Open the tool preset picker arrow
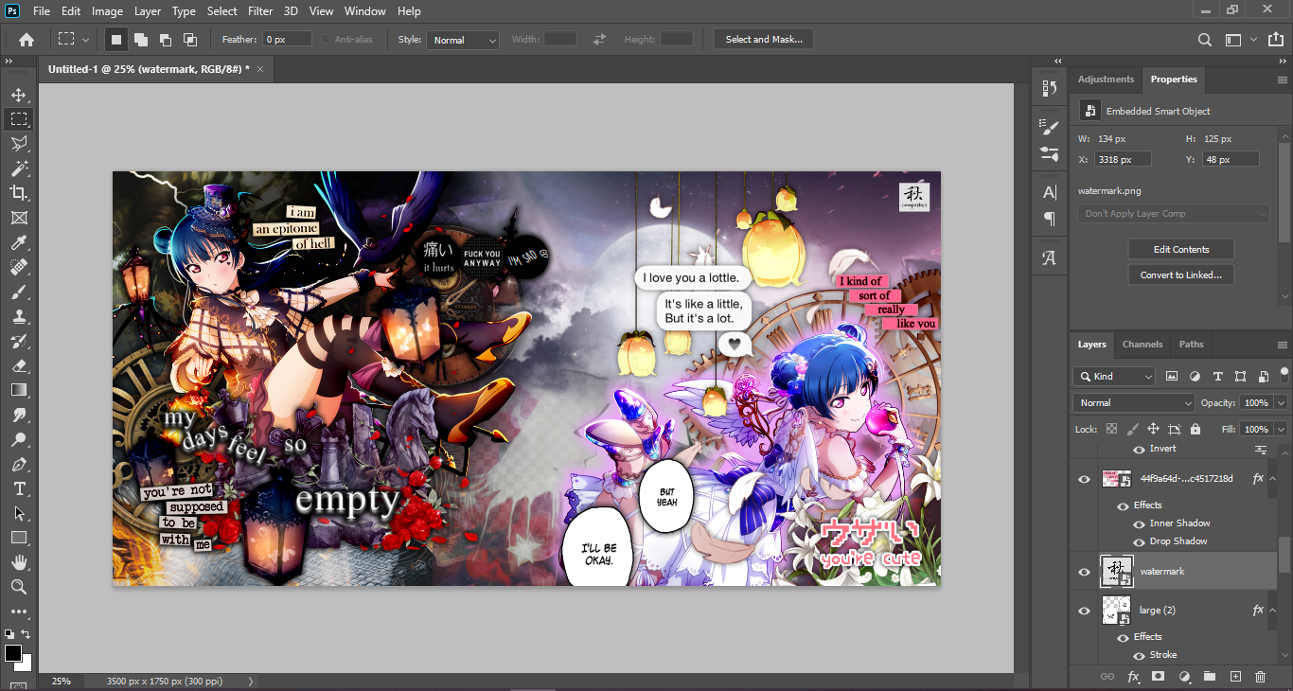 (86, 40)
